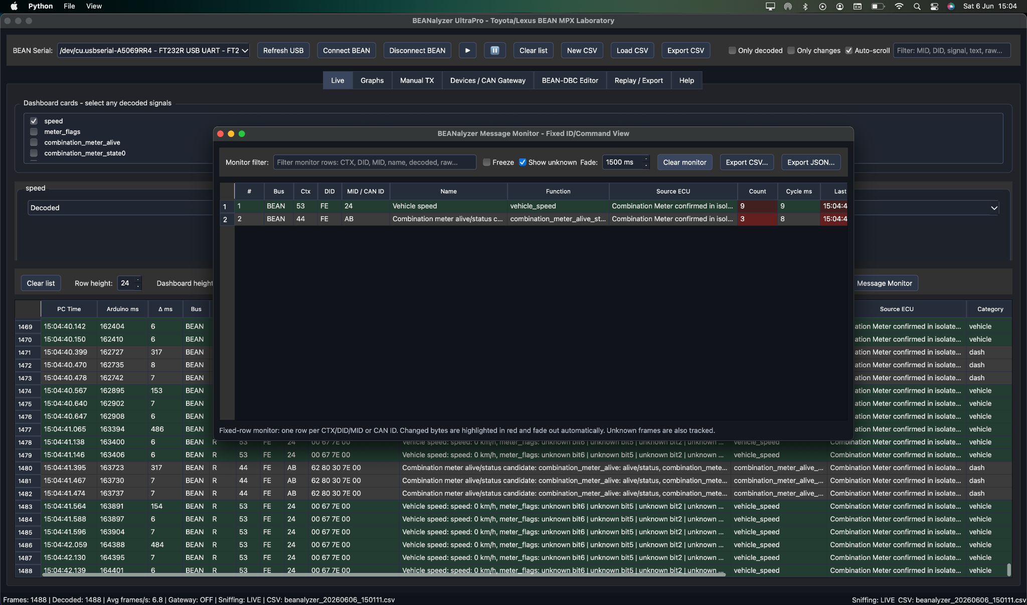Open Siri from the menu bar
The width and height of the screenshot is (1027, 605).
point(951,6)
